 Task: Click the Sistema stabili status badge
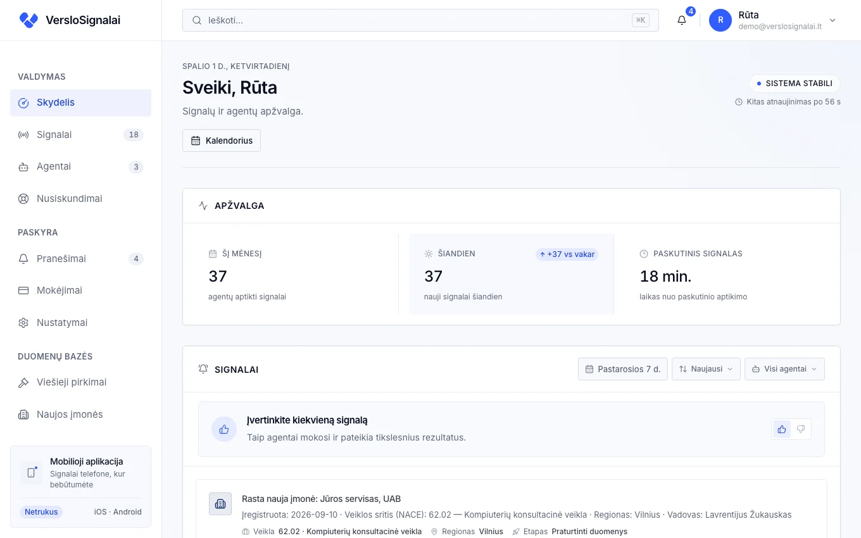coord(795,84)
